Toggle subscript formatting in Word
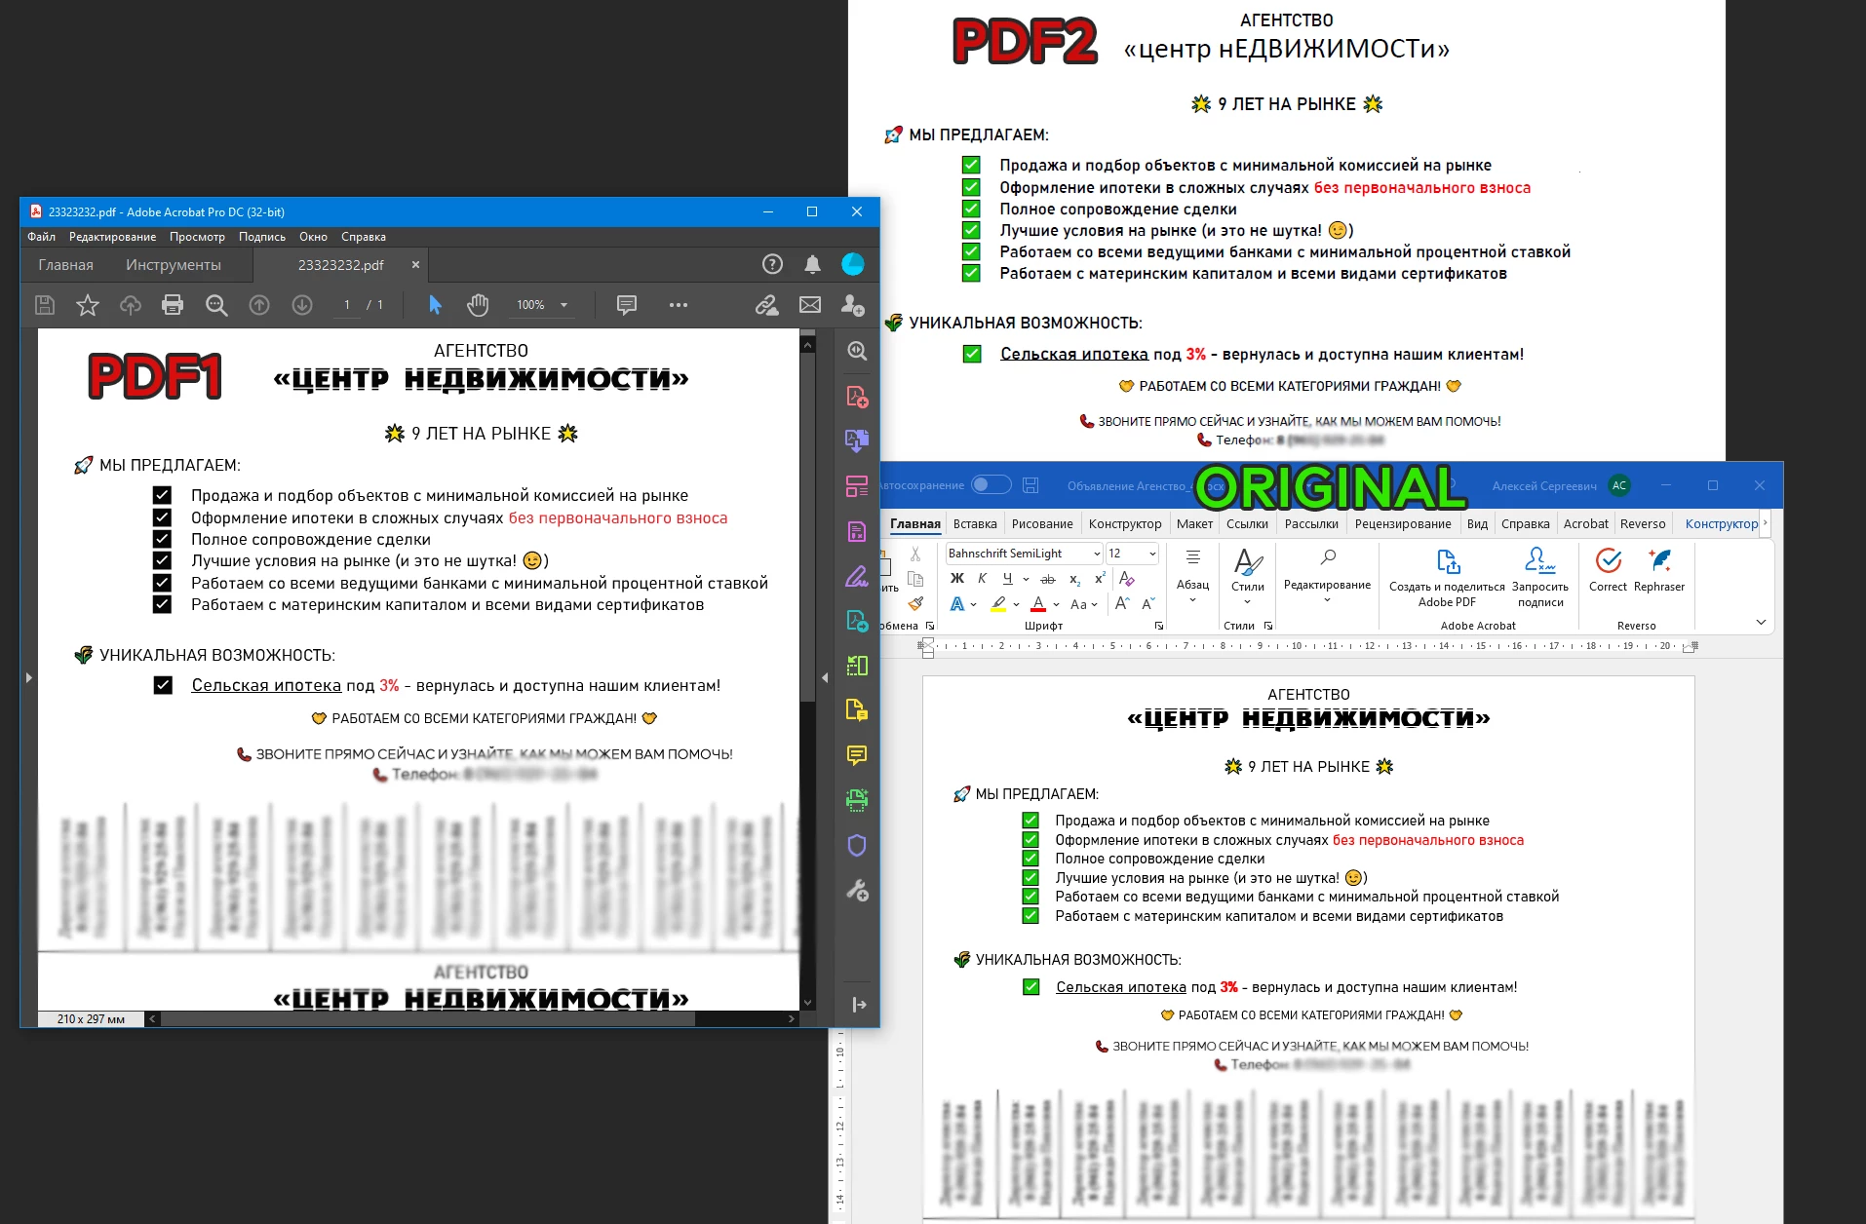Screen dimensions: 1866x1224 (x=1074, y=579)
